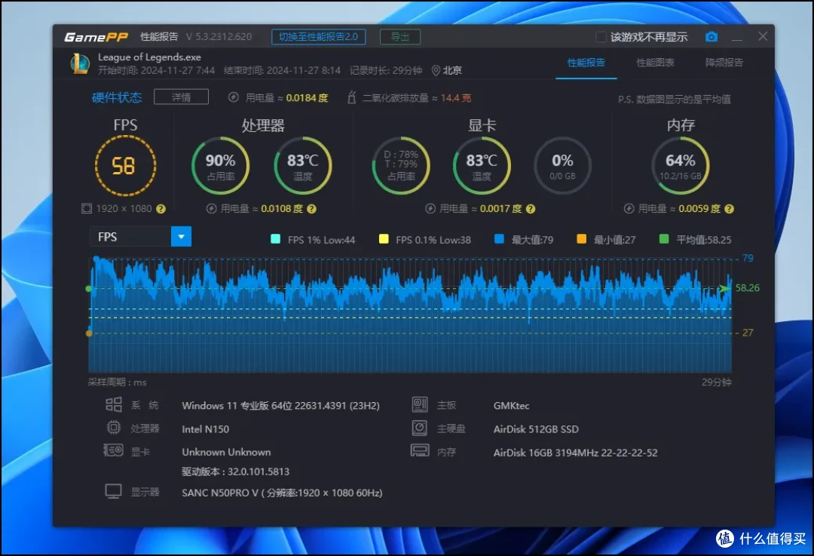Screen dimensions: 814x556
Task: Switch to the 性能报告 tab
Action: pos(586,63)
